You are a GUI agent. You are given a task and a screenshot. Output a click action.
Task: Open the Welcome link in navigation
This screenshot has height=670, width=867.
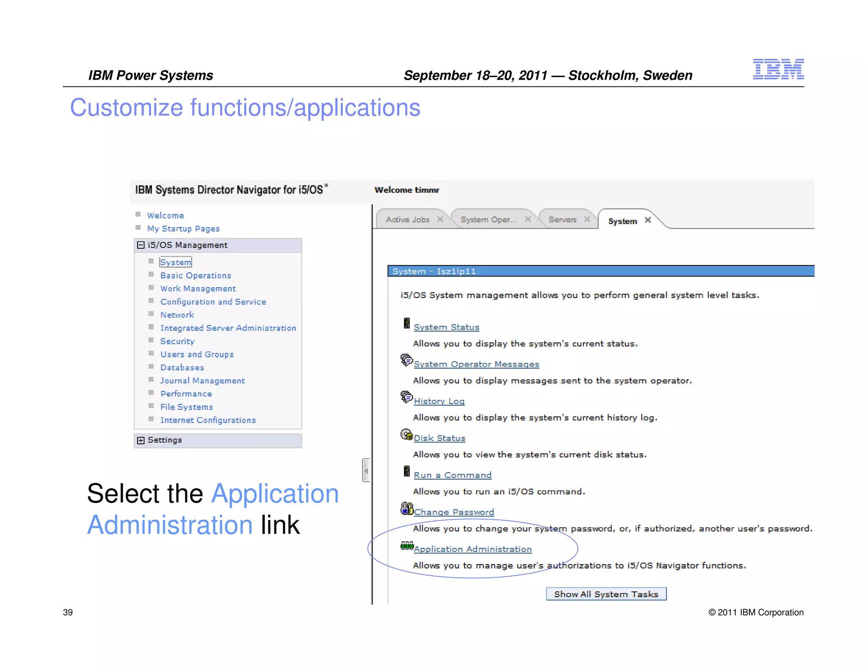[x=166, y=216]
